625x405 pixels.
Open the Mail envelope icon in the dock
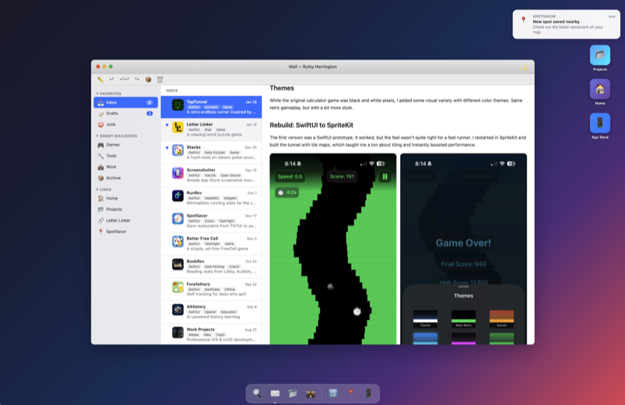click(275, 394)
